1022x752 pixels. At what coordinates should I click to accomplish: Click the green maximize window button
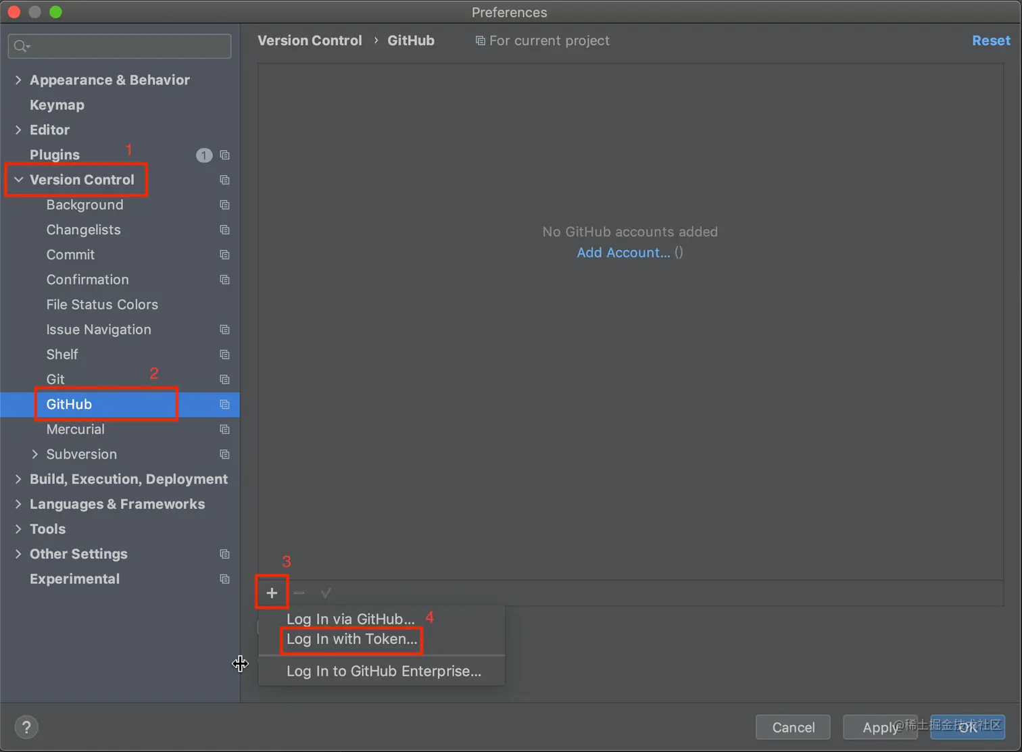pos(56,11)
